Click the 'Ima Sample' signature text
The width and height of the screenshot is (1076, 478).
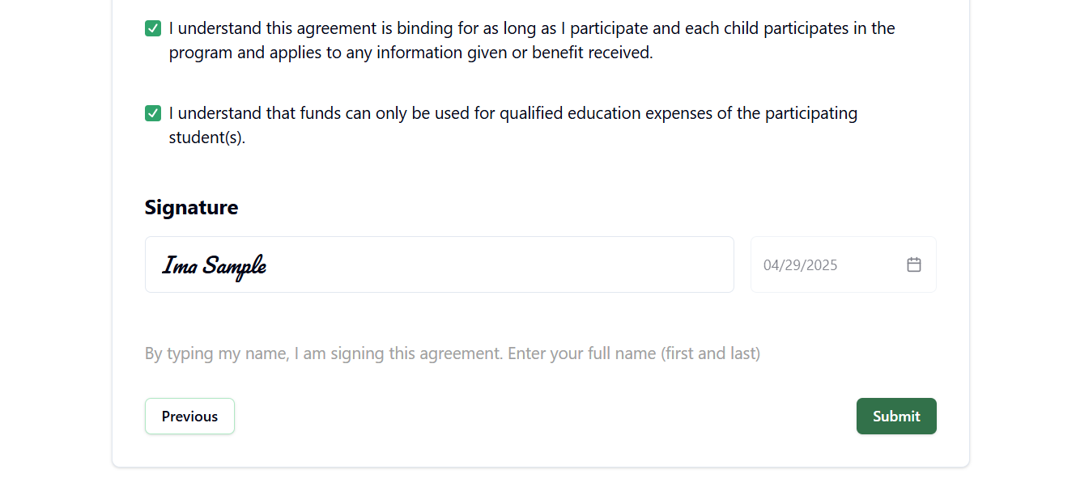(215, 265)
